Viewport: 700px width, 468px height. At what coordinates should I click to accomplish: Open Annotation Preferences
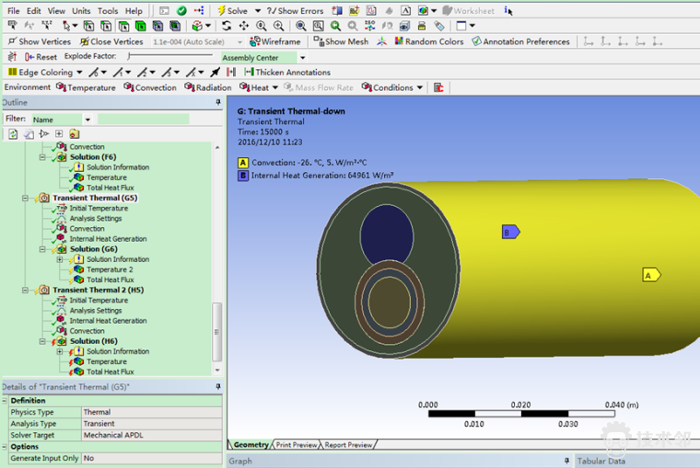tap(521, 41)
